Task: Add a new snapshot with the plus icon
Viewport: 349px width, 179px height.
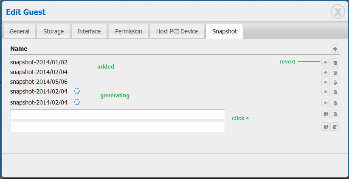Action: point(335,49)
